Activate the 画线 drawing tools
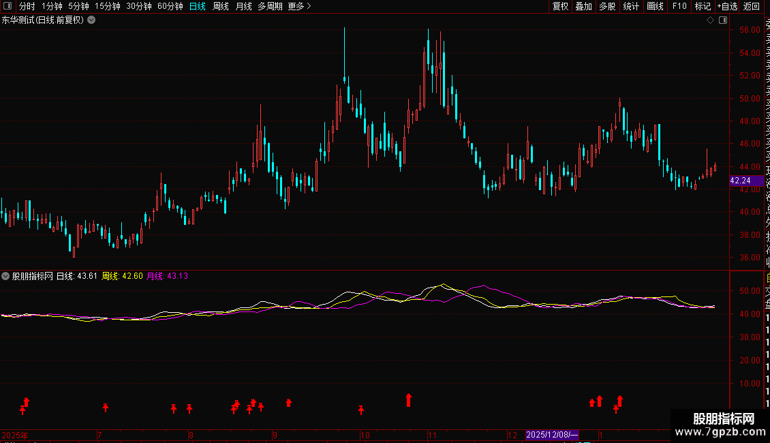 655,6
